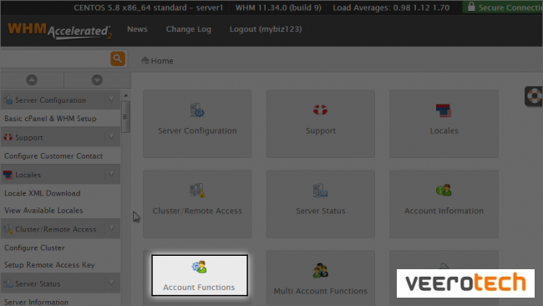Click the Secure Connection lock icon
Screen dimensions: 543x306
coord(471,7)
